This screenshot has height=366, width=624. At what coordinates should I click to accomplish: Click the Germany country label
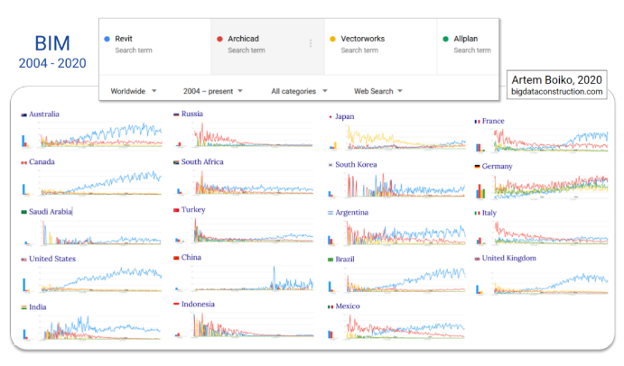click(x=497, y=166)
